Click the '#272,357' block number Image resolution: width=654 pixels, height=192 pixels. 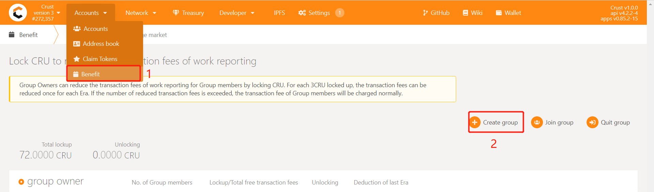[x=43, y=19]
